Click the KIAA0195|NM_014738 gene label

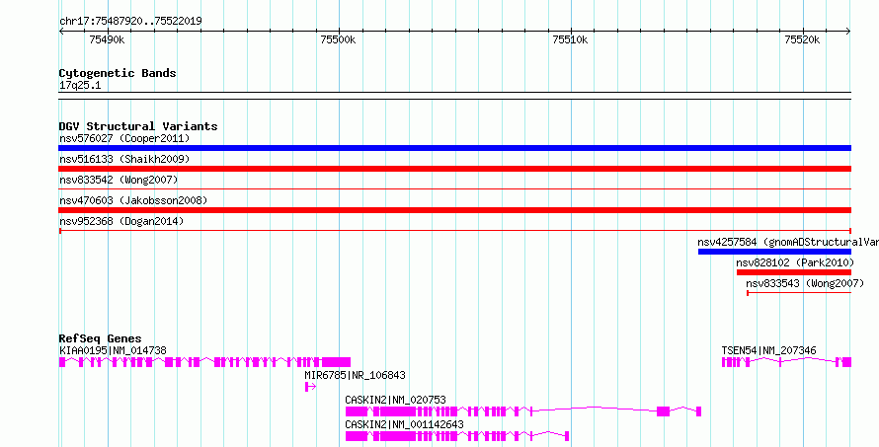point(113,350)
